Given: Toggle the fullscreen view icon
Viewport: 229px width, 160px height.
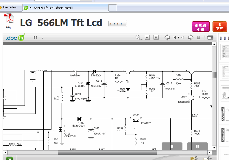Looking at the screenshot, I should point(210,37).
